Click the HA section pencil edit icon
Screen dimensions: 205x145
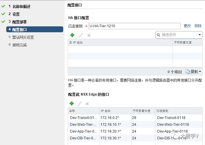tap(80, 35)
